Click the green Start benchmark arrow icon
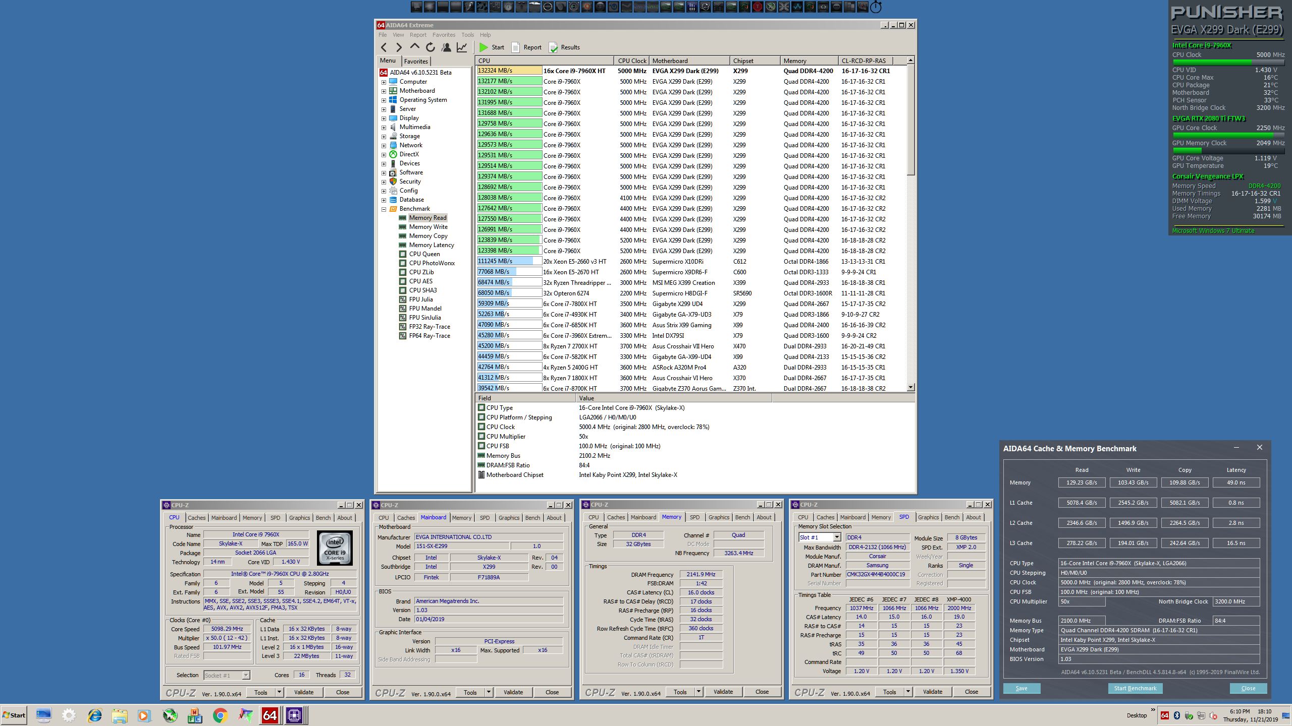Image resolution: width=1292 pixels, height=726 pixels. point(483,47)
